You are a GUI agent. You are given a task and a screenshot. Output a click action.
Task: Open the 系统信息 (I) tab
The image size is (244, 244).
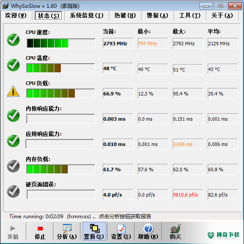pos(87,16)
